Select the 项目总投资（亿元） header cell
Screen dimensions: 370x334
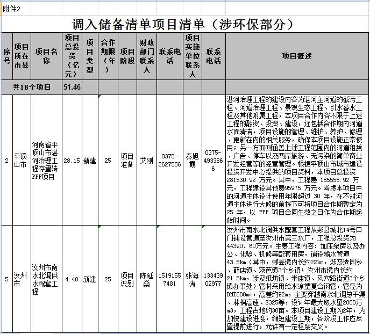click(72, 56)
